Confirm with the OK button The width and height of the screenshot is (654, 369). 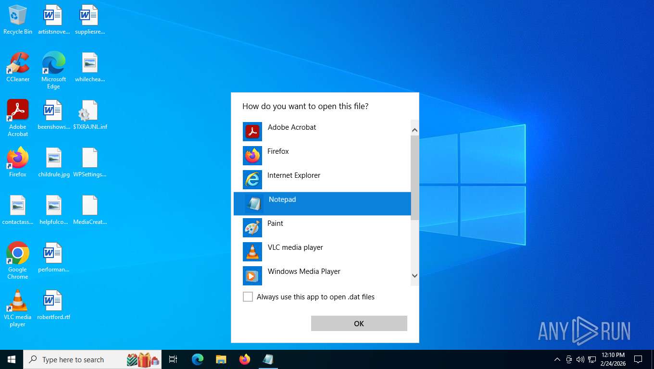359,323
